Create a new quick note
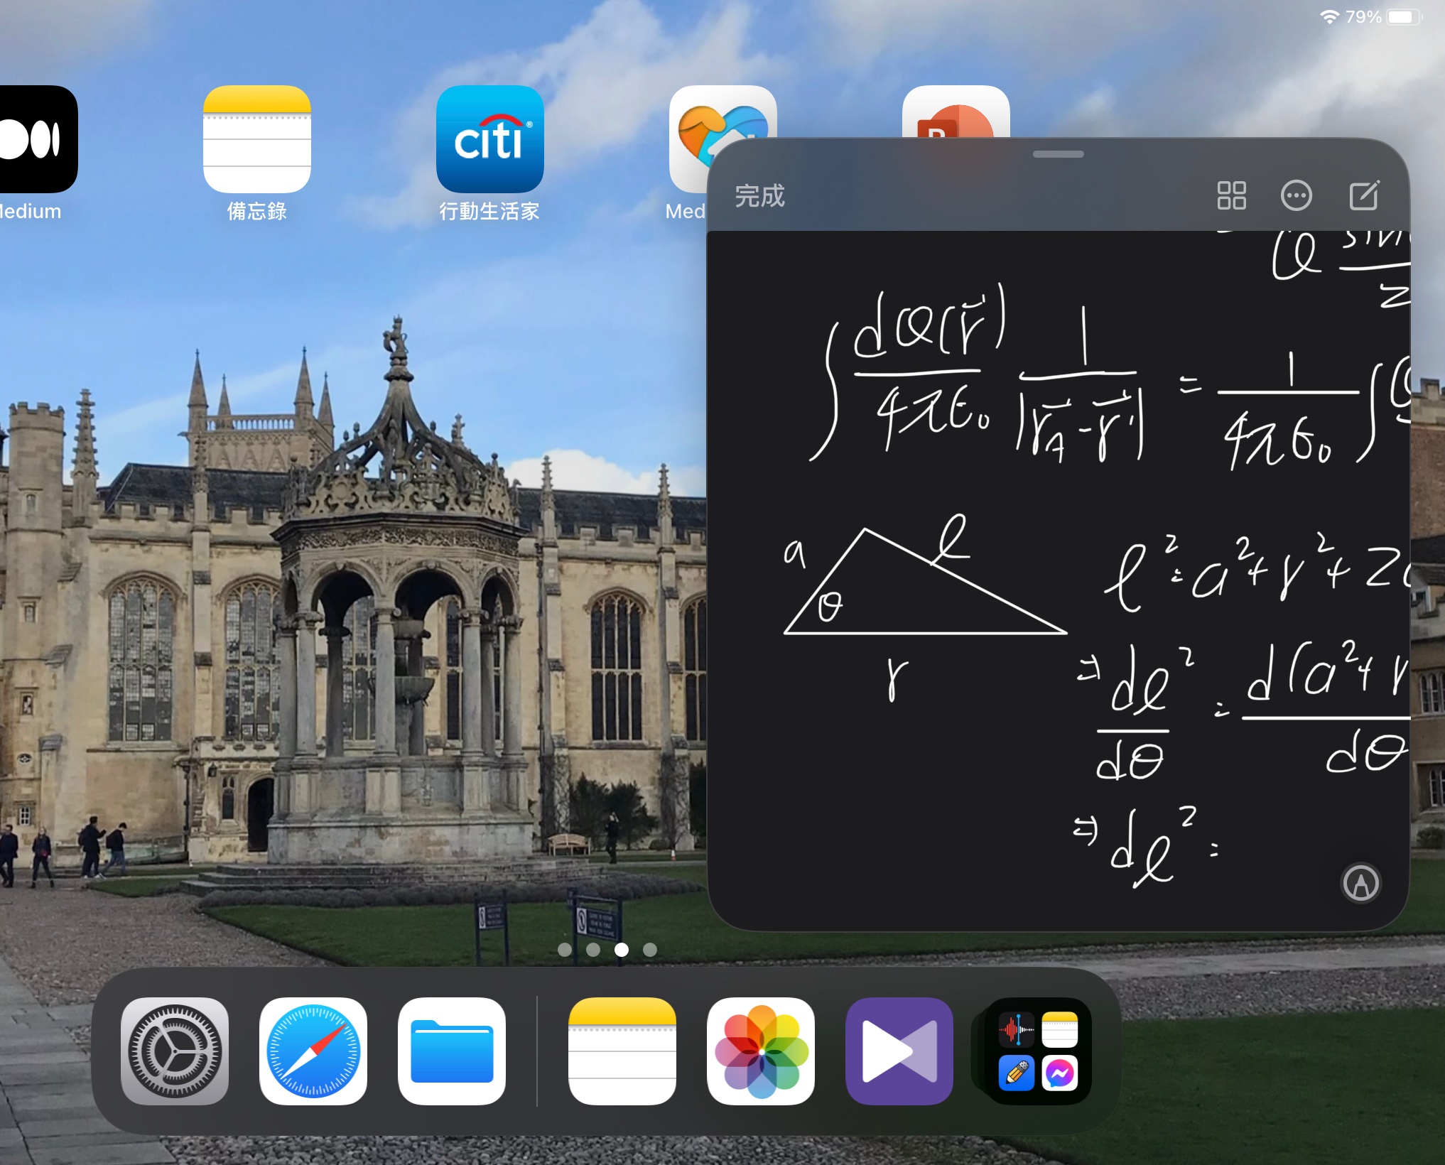 pyautogui.click(x=1363, y=195)
